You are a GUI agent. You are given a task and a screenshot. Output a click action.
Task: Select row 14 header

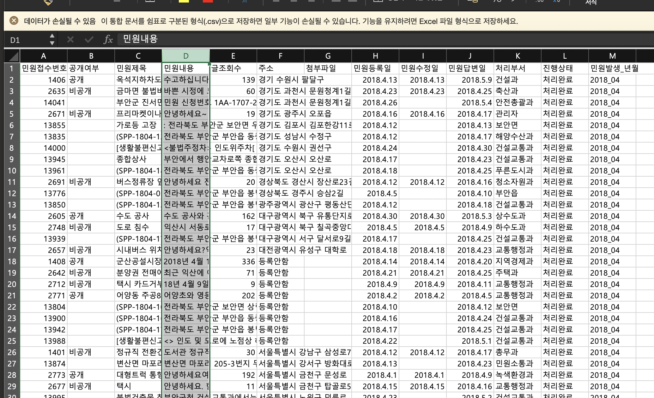coord(12,216)
